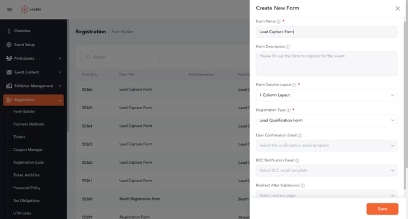Open the hamburger menu icon

[9, 9]
